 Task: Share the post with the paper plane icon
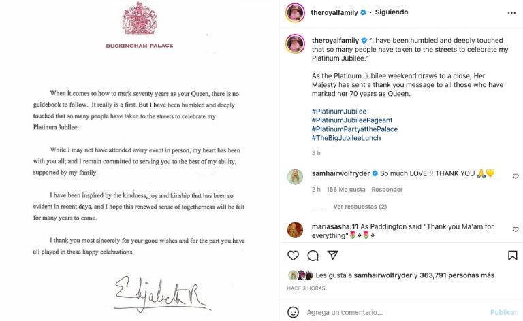[x=332, y=256]
